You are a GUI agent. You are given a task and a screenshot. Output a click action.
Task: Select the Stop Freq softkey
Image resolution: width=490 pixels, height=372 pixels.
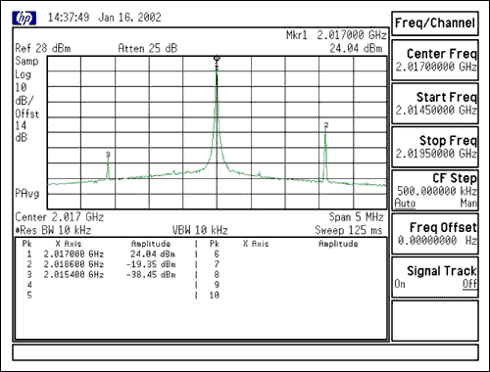click(x=435, y=147)
